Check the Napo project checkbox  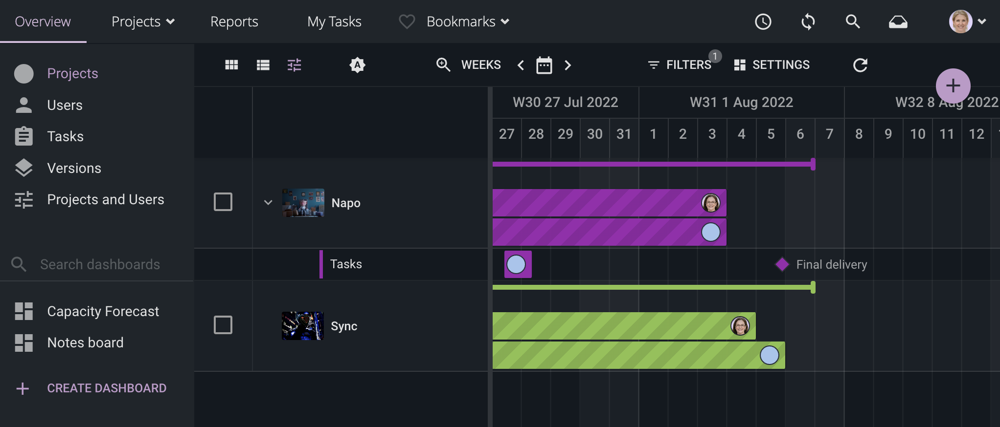click(223, 202)
